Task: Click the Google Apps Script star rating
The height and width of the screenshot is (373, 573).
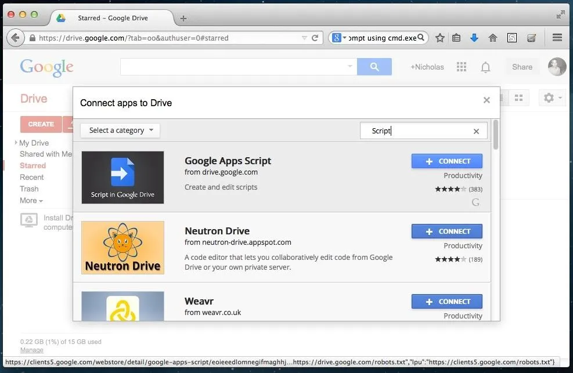Action: pos(451,189)
